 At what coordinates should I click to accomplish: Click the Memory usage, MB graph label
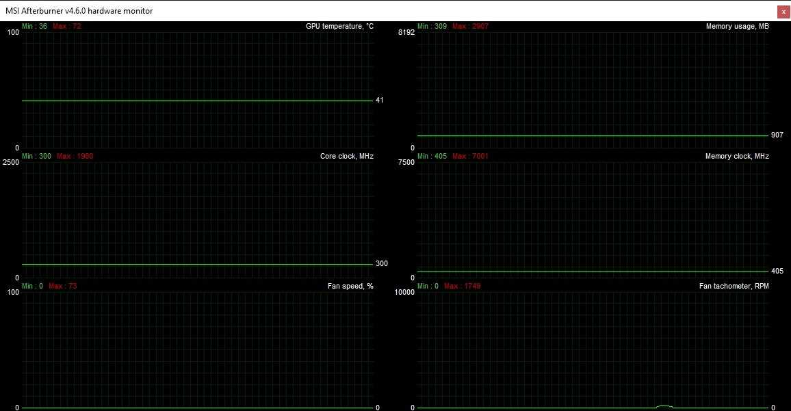[737, 26]
